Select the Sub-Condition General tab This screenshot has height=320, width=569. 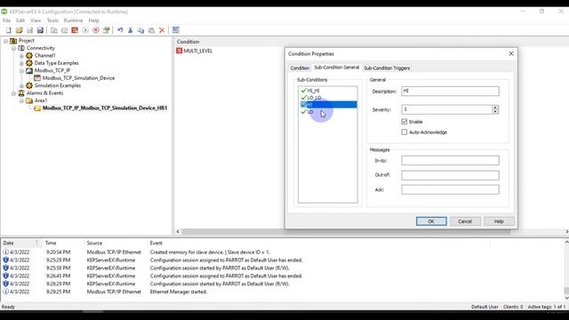(336, 68)
